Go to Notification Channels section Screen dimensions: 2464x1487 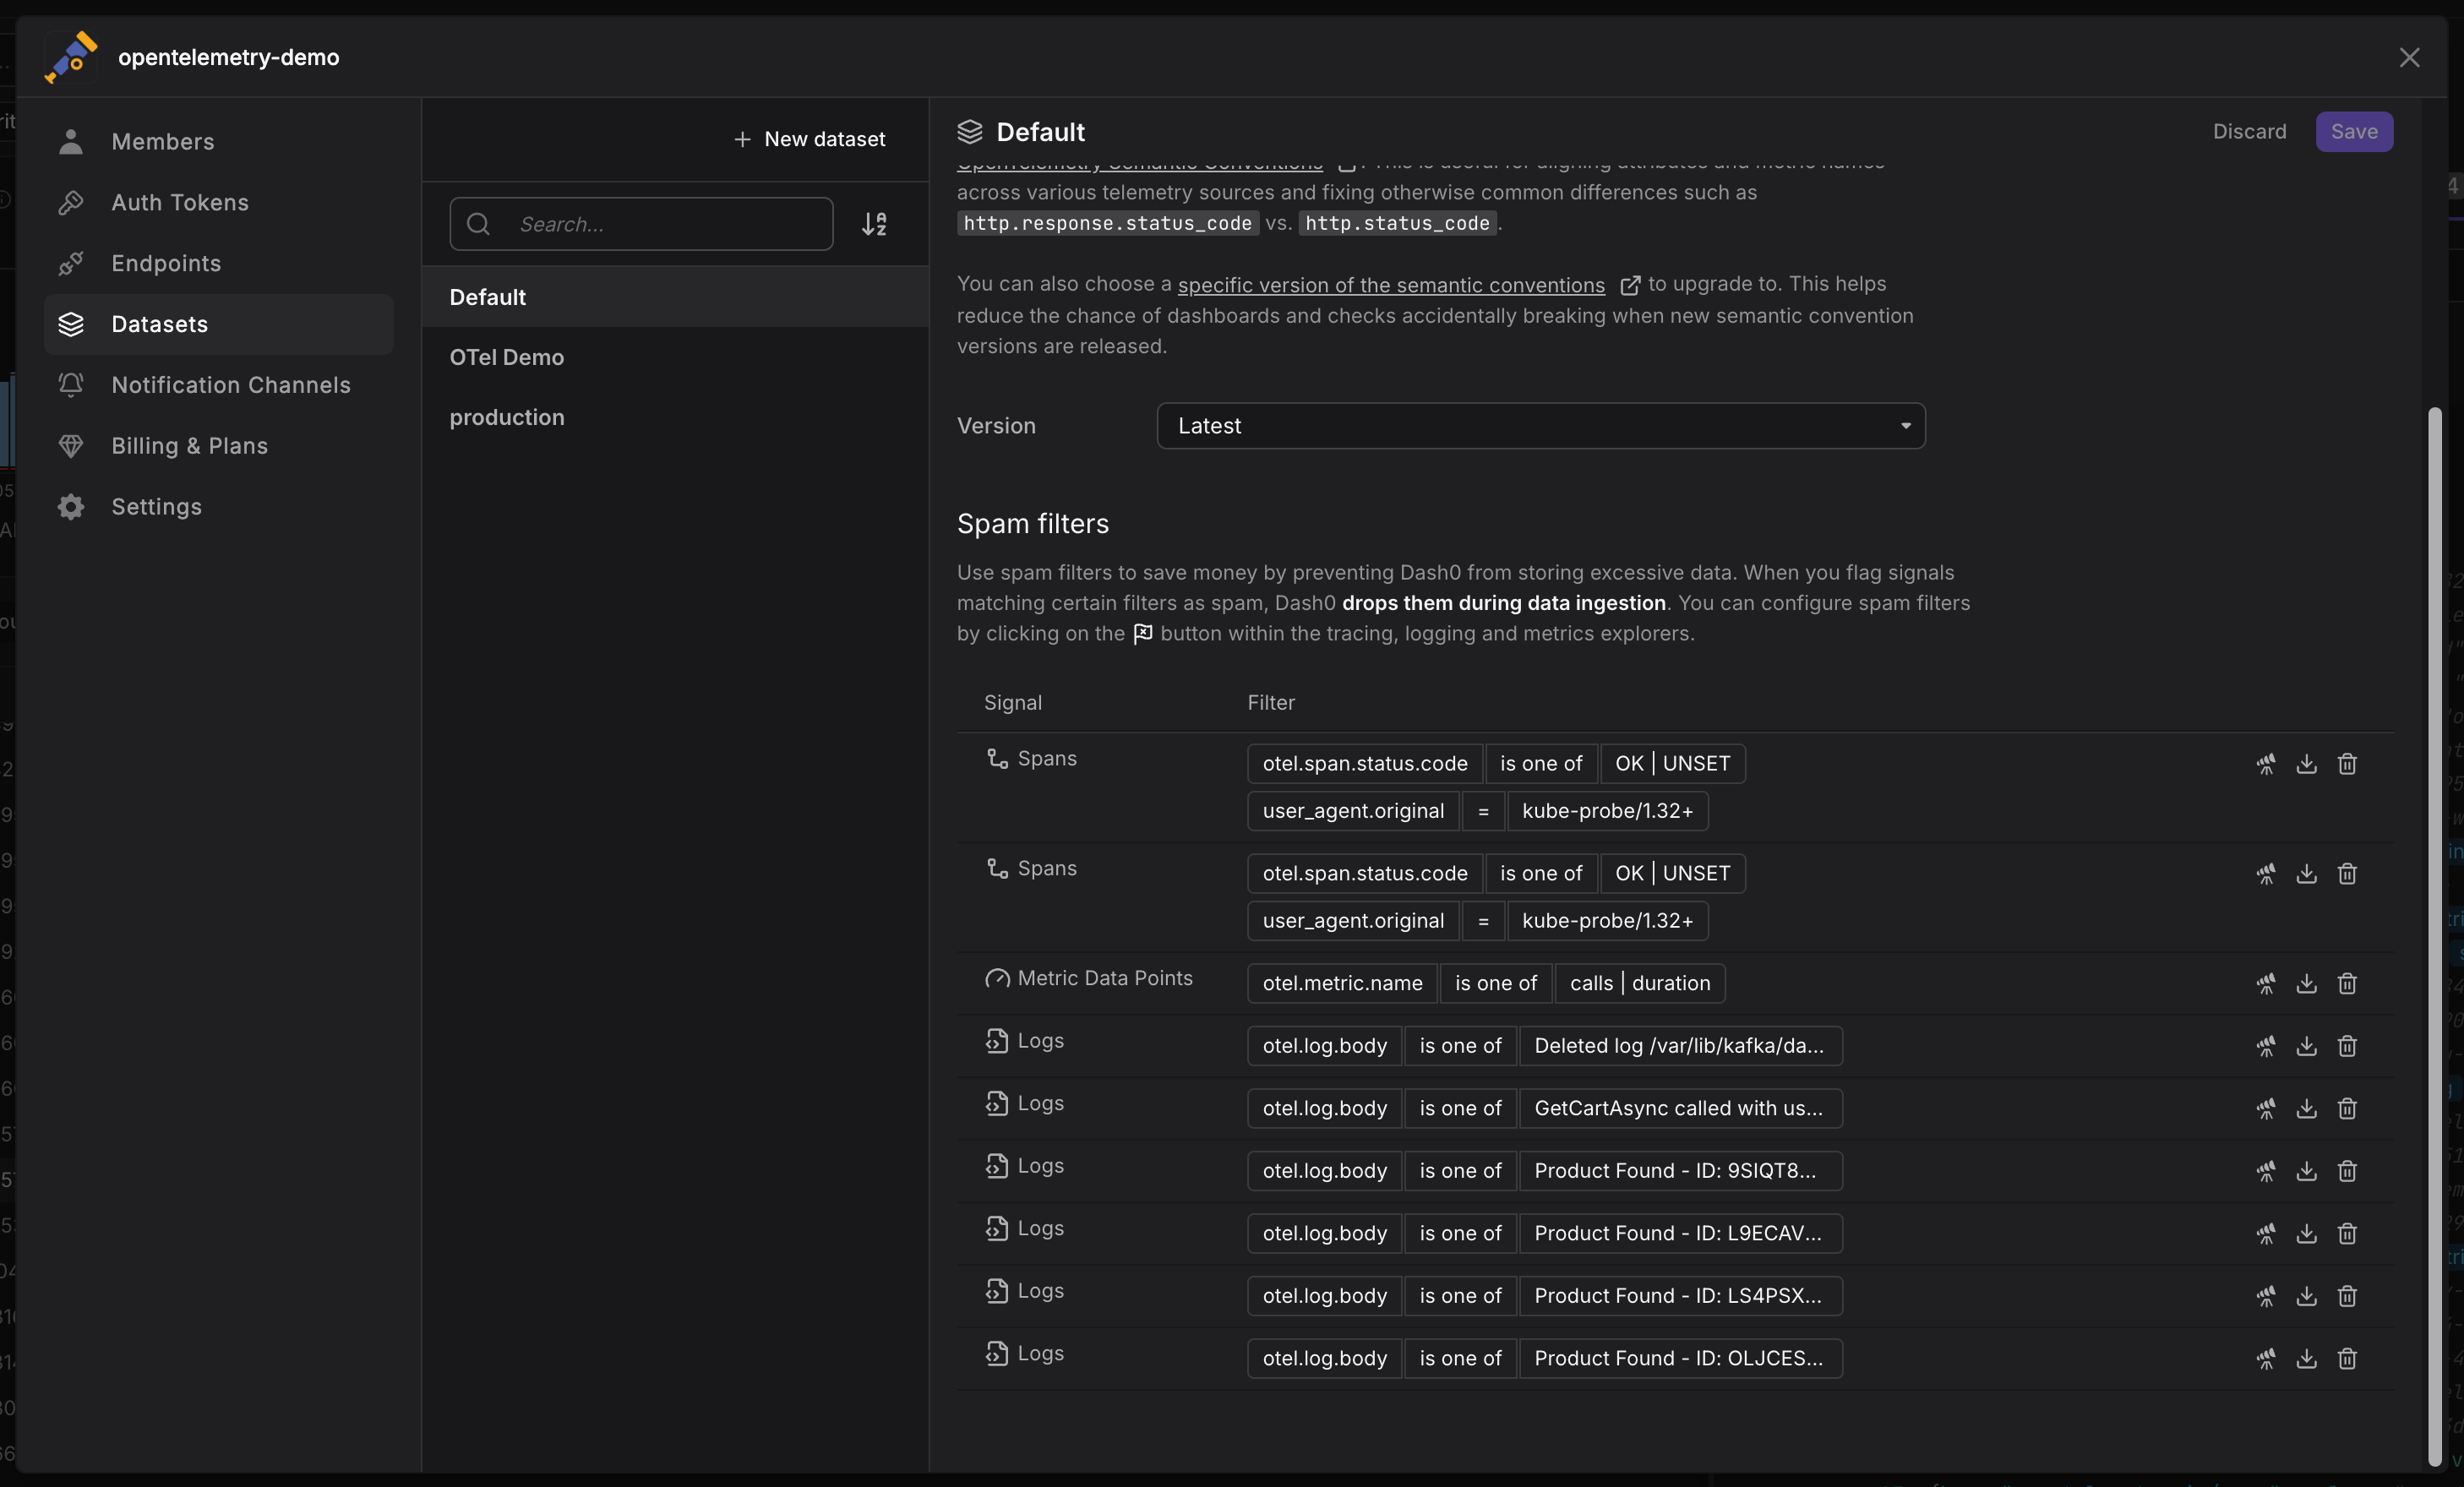230,385
